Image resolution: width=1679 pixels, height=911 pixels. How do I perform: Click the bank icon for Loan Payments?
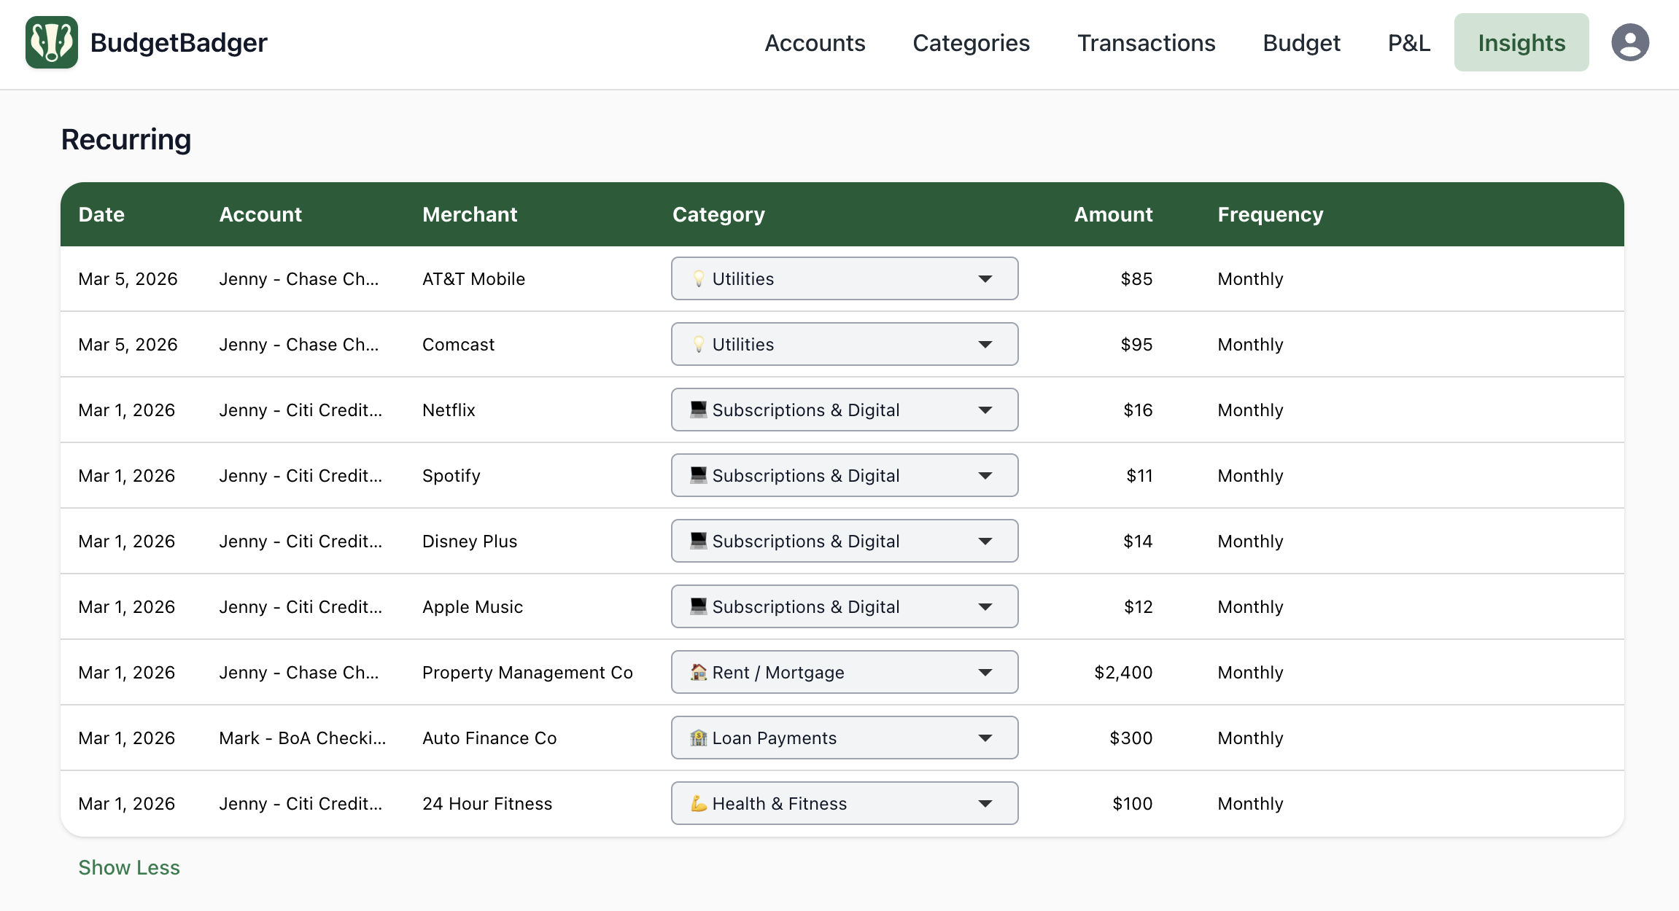tap(698, 738)
